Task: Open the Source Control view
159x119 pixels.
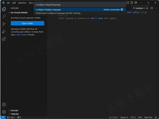Action: (4, 24)
